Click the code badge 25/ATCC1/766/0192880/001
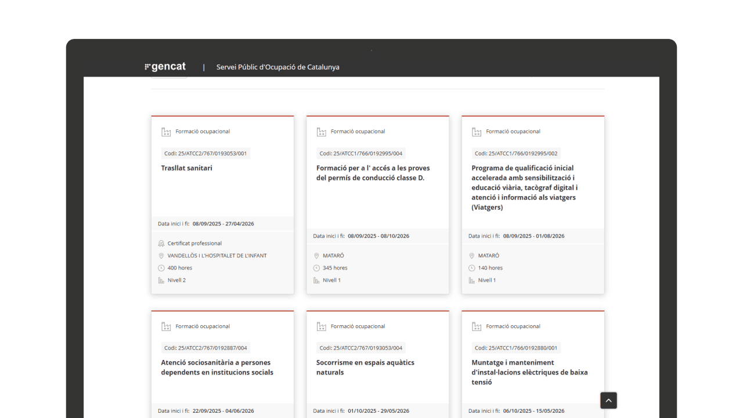Screen dimensions: 743x418 tap(515, 348)
